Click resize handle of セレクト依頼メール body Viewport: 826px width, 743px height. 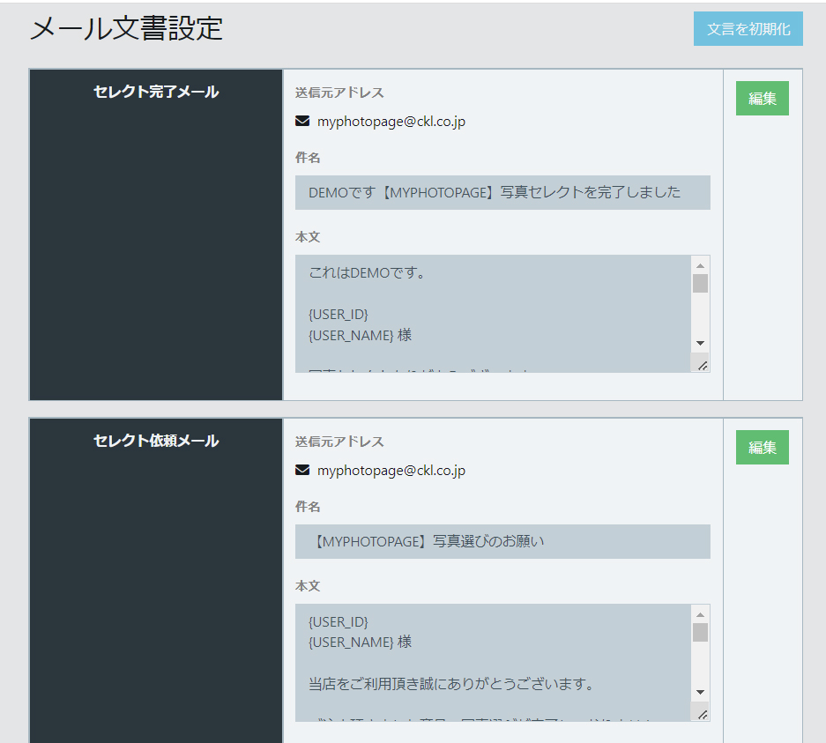pos(702,714)
